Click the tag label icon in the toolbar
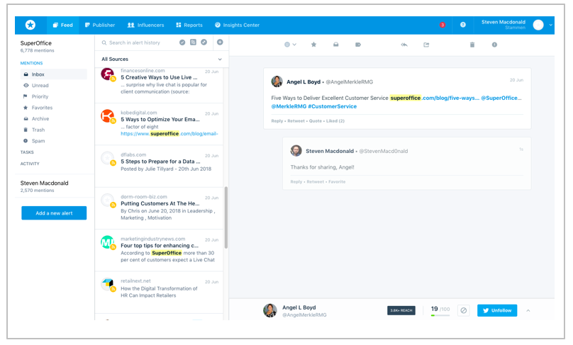Image resolution: width=573 pixels, height=345 pixels. [357, 45]
